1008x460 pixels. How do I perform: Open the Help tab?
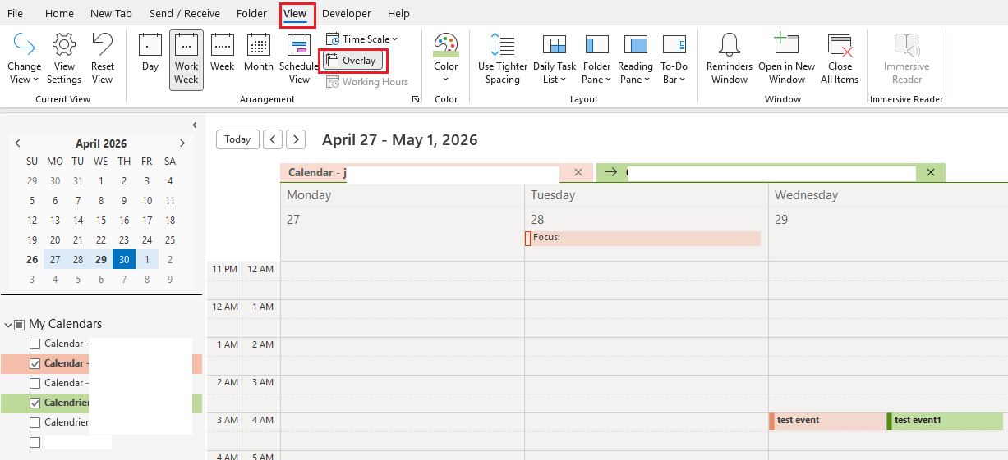tap(398, 14)
